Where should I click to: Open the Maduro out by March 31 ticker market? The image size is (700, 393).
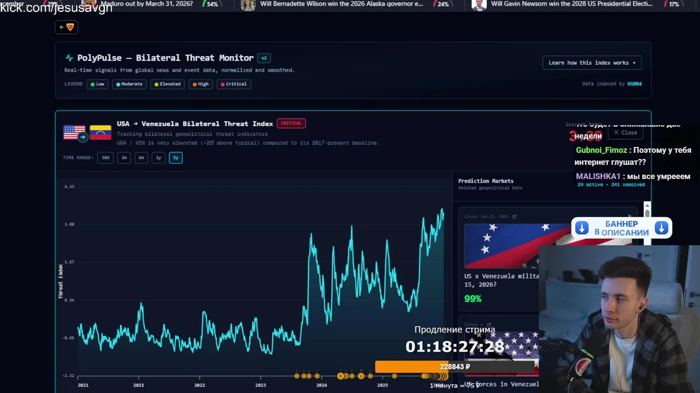click(x=145, y=4)
